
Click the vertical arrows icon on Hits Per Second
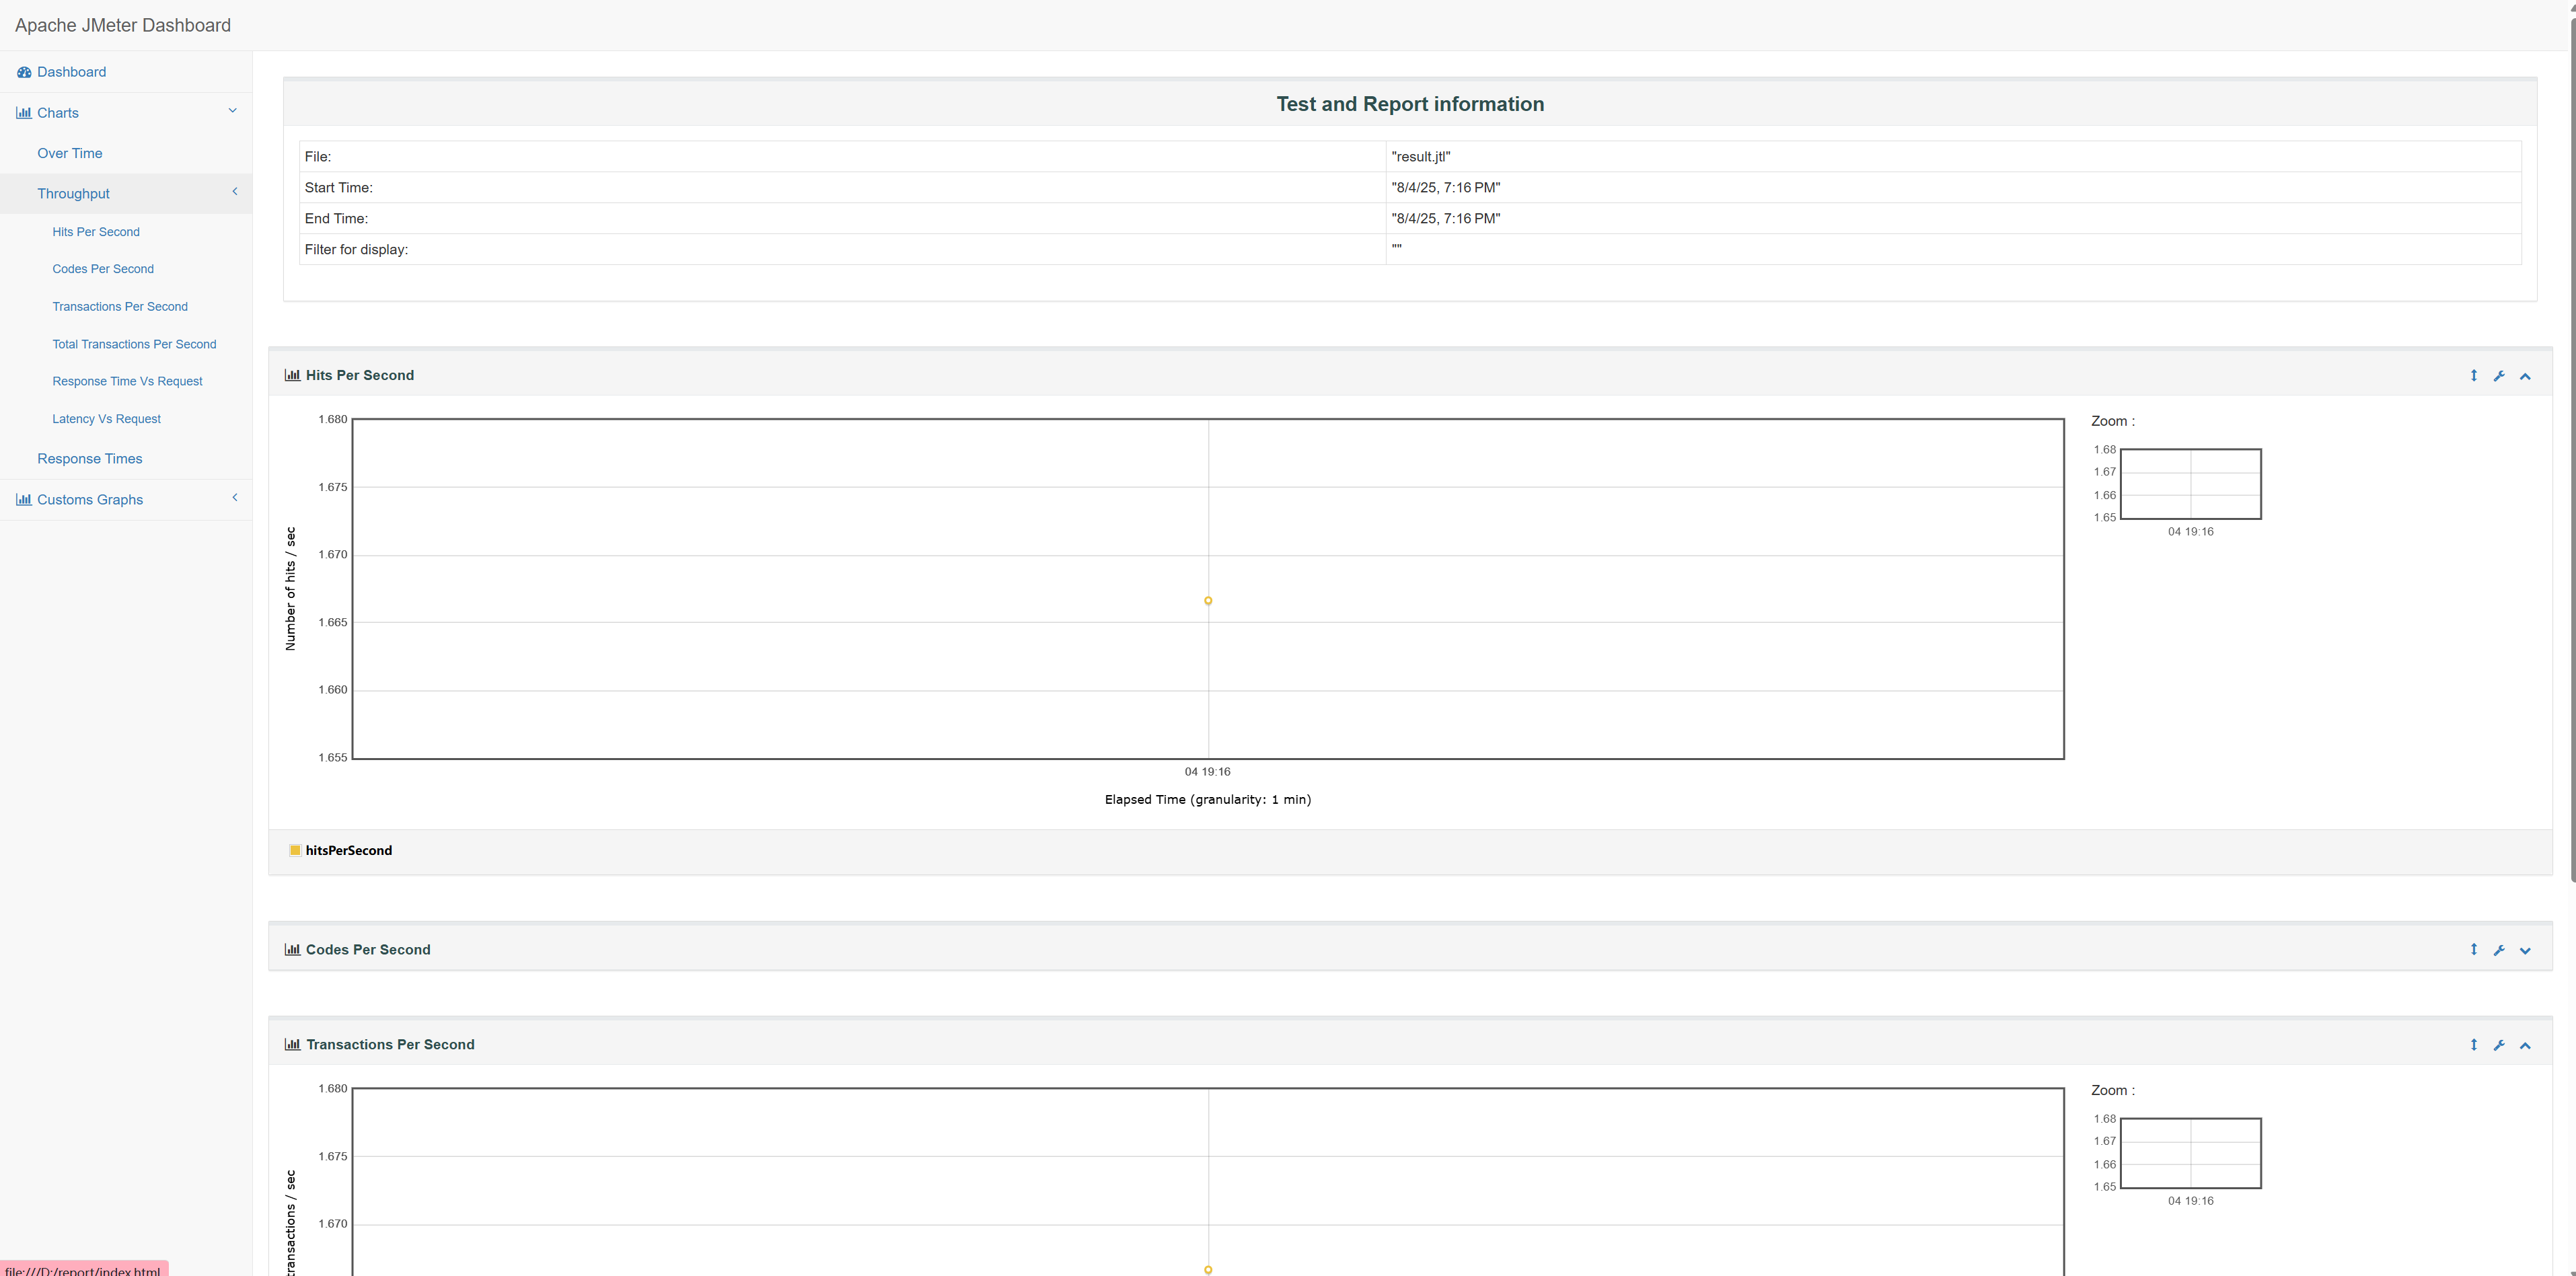[x=2474, y=376]
